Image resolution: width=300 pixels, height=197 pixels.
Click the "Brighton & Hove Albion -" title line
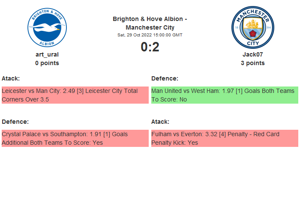click(150, 19)
